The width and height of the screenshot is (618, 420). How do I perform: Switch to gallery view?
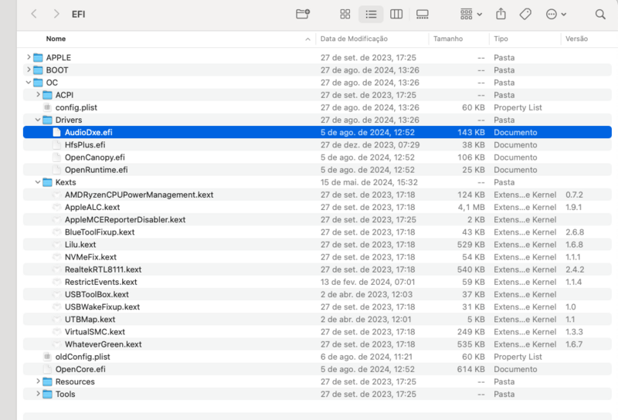pyautogui.click(x=422, y=14)
